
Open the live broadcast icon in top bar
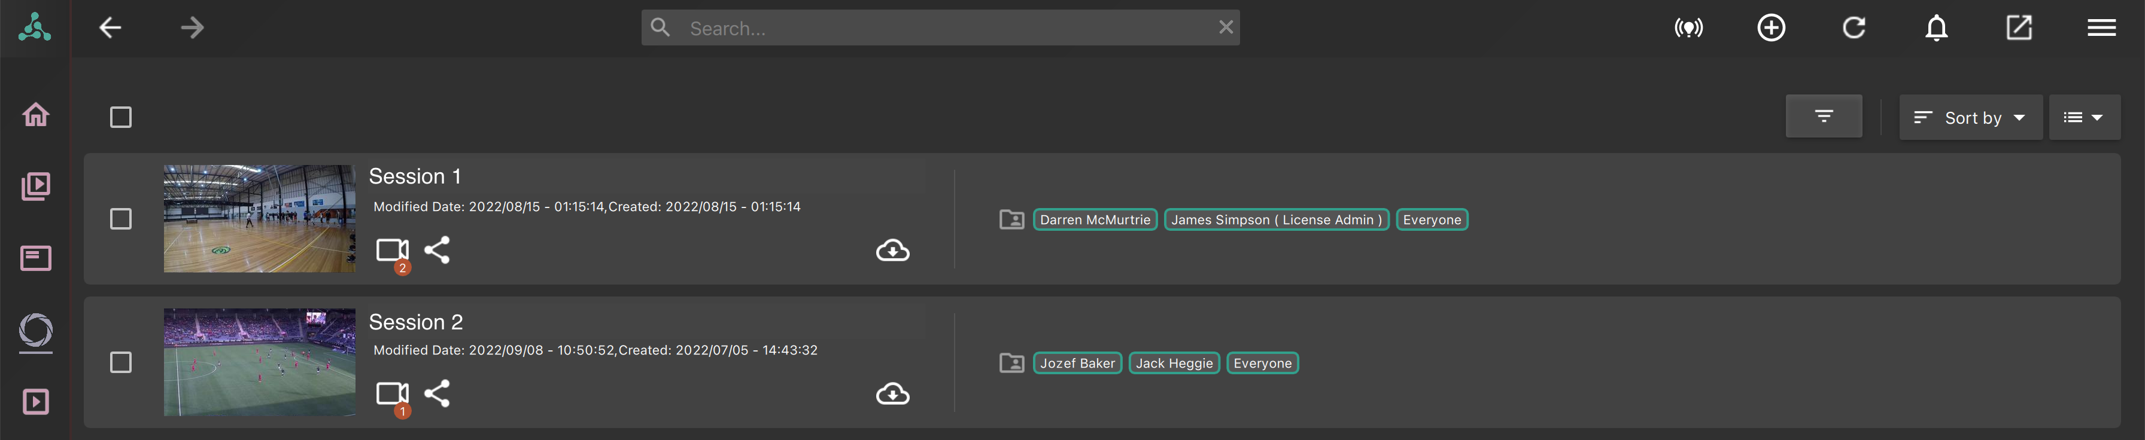tap(1689, 28)
